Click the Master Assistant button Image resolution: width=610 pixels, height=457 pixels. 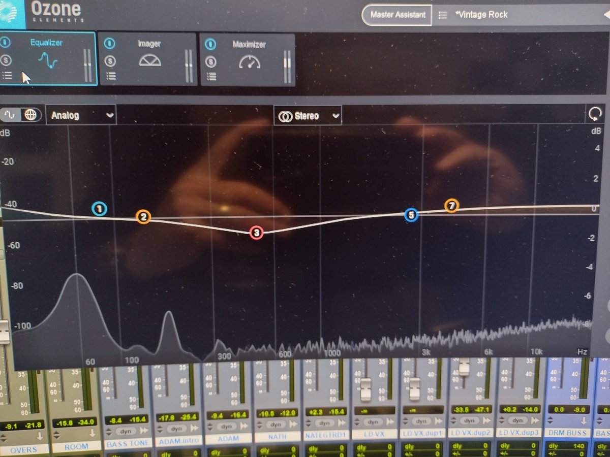[x=398, y=15]
